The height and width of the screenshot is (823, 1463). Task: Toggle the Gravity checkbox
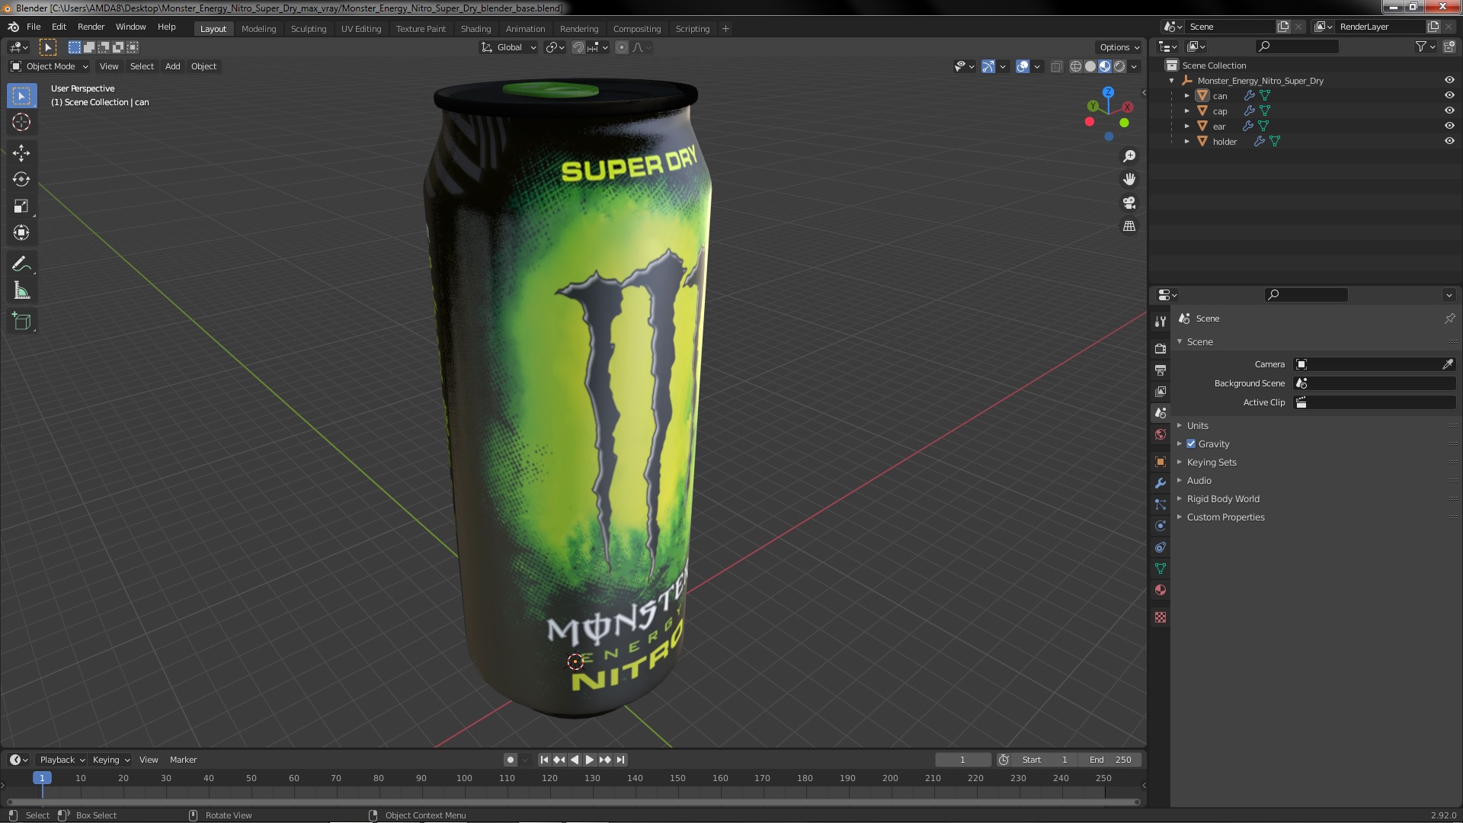point(1191,444)
